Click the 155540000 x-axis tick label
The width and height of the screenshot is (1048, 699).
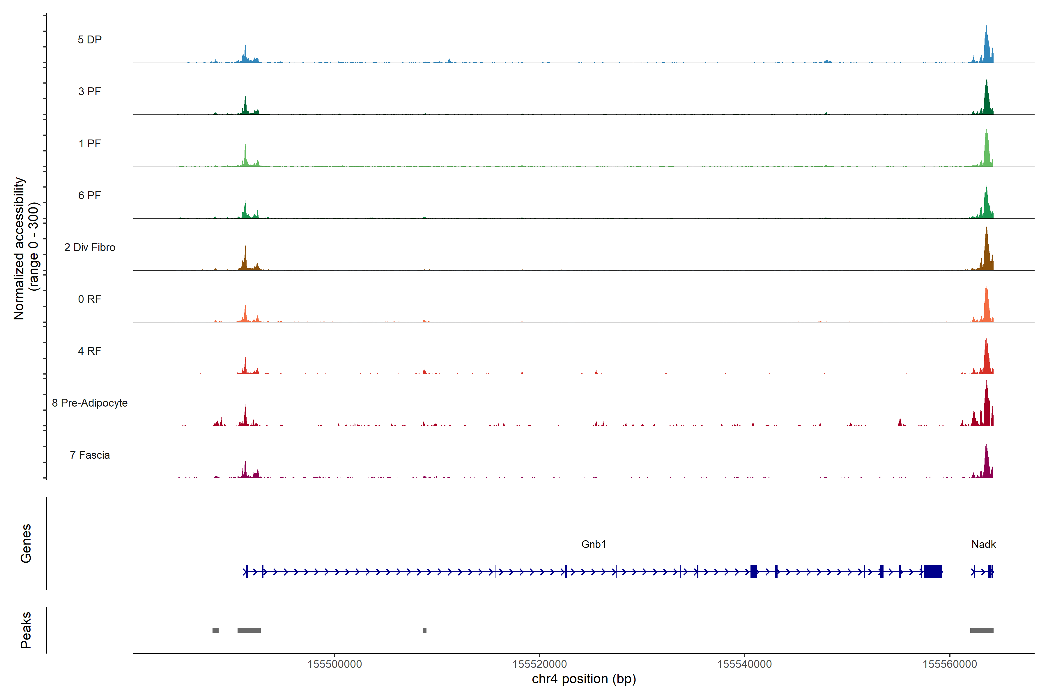click(x=745, y=664)
